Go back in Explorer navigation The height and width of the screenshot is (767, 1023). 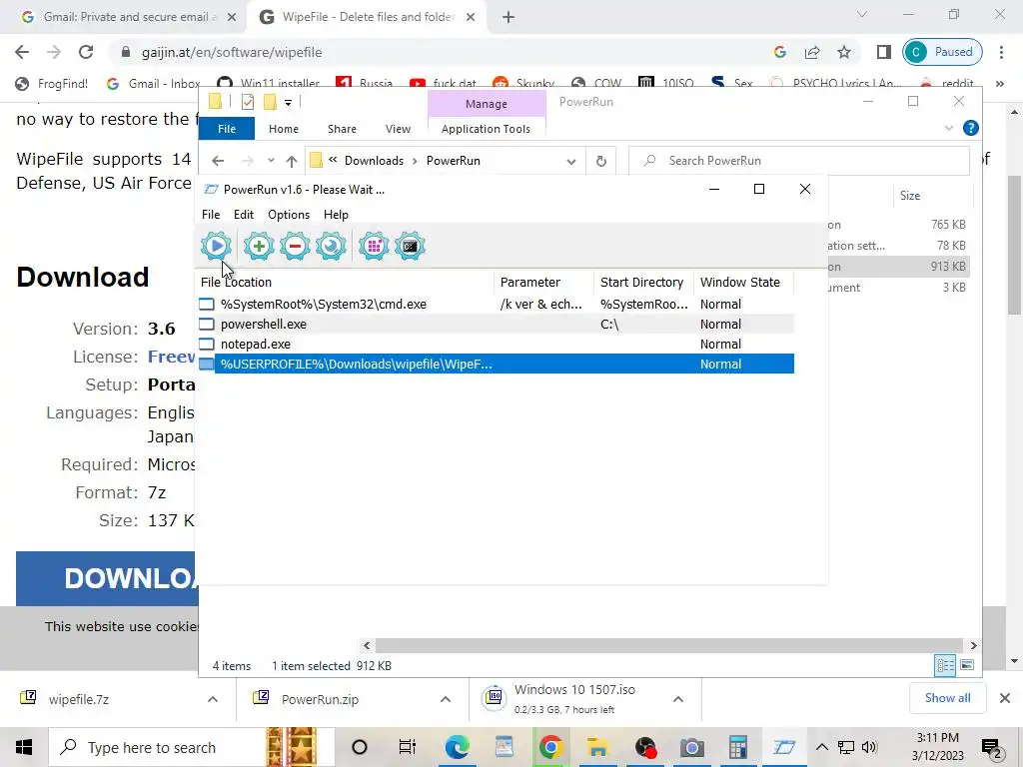pyautogui.click(x=218, y=161)
